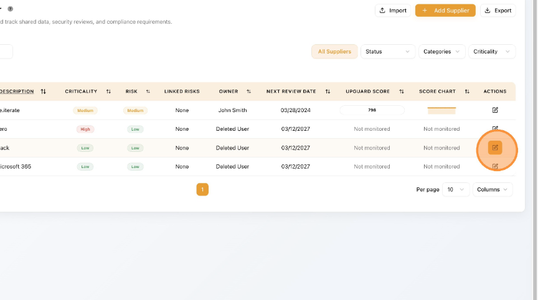This screenshot has width=538, height=300.
Task: Open the Columns selector dropdown
Action: tap(493, 189)
